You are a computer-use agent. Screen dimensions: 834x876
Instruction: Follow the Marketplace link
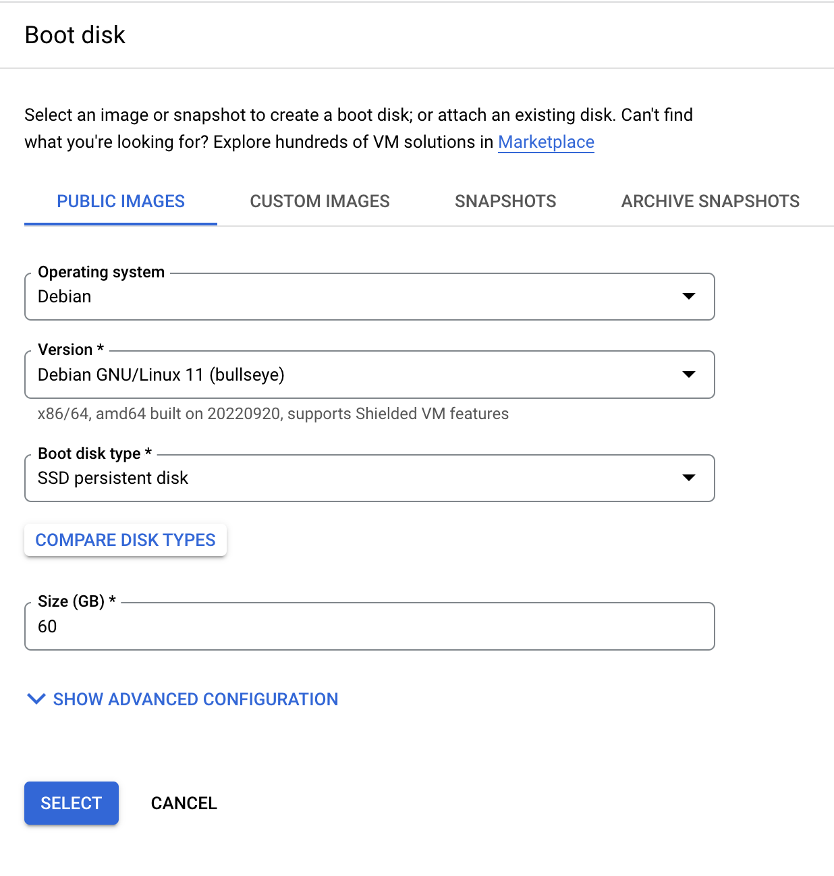coord(546,142)
